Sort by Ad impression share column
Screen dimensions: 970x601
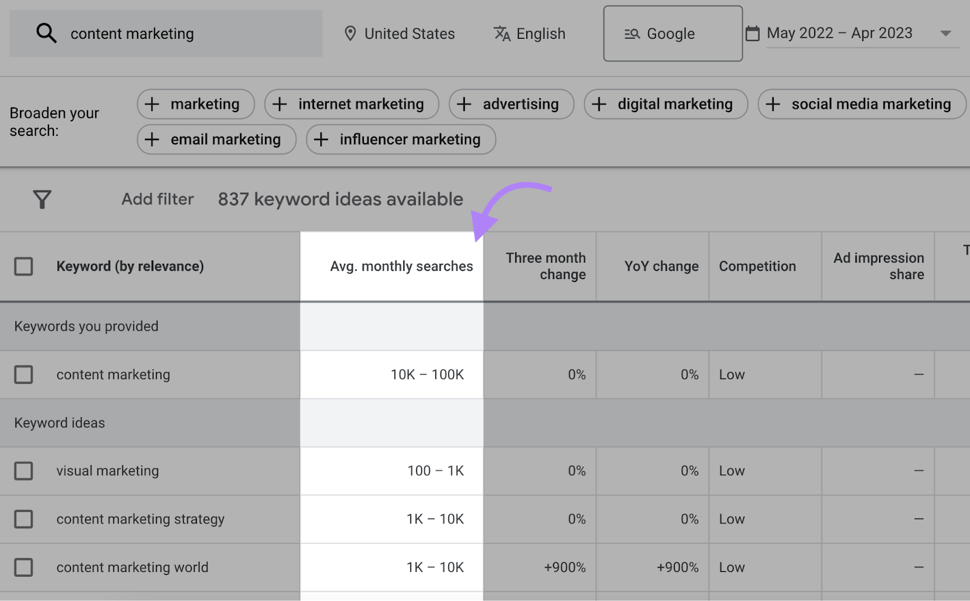click(x=878, y=266)
